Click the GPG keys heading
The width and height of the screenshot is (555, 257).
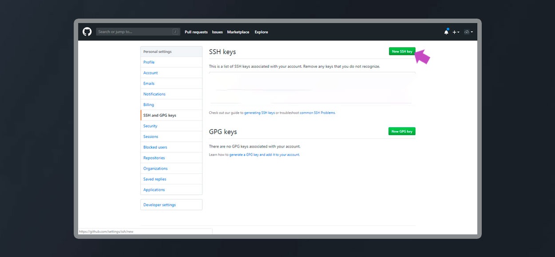point(223,132)
